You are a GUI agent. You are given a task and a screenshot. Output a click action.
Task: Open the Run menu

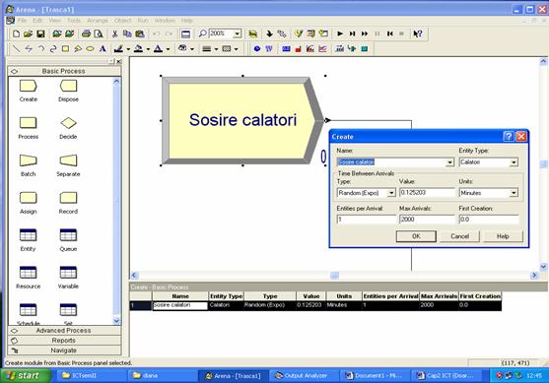click(143, 21)
